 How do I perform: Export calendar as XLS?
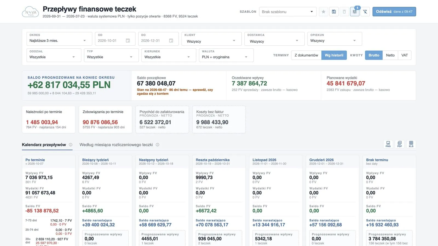tap(411, 144)
